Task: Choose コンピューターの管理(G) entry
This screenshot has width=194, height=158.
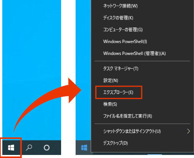Action: tap(123, 30)
